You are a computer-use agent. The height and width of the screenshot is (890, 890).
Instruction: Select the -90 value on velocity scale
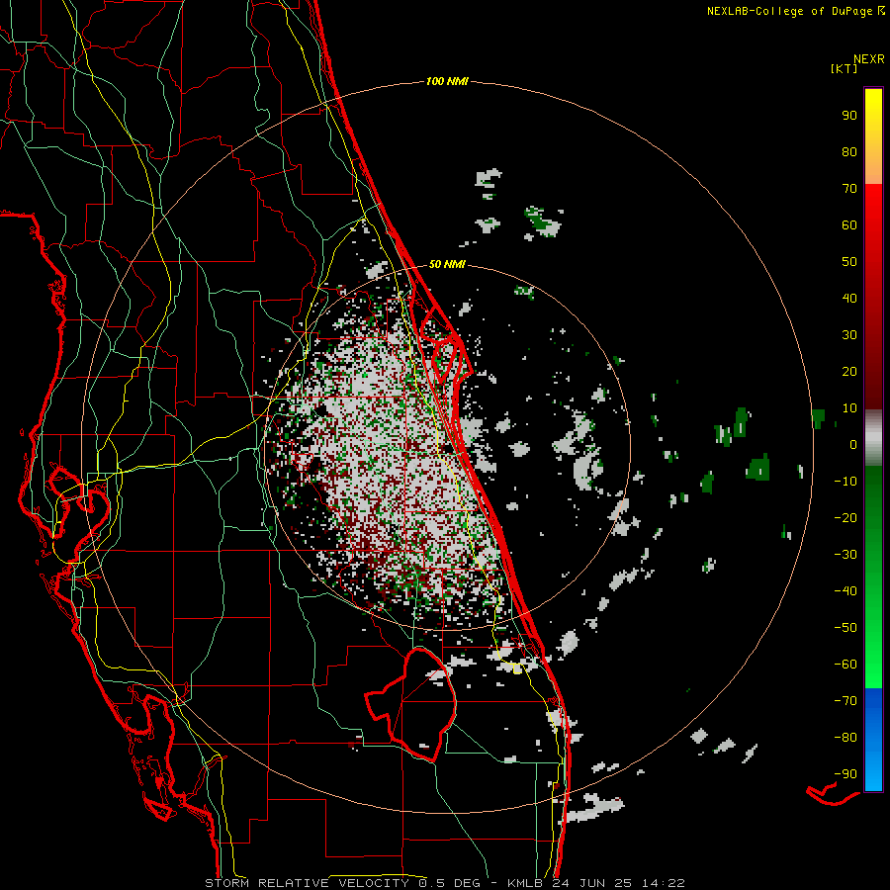(x=845, y=774)
